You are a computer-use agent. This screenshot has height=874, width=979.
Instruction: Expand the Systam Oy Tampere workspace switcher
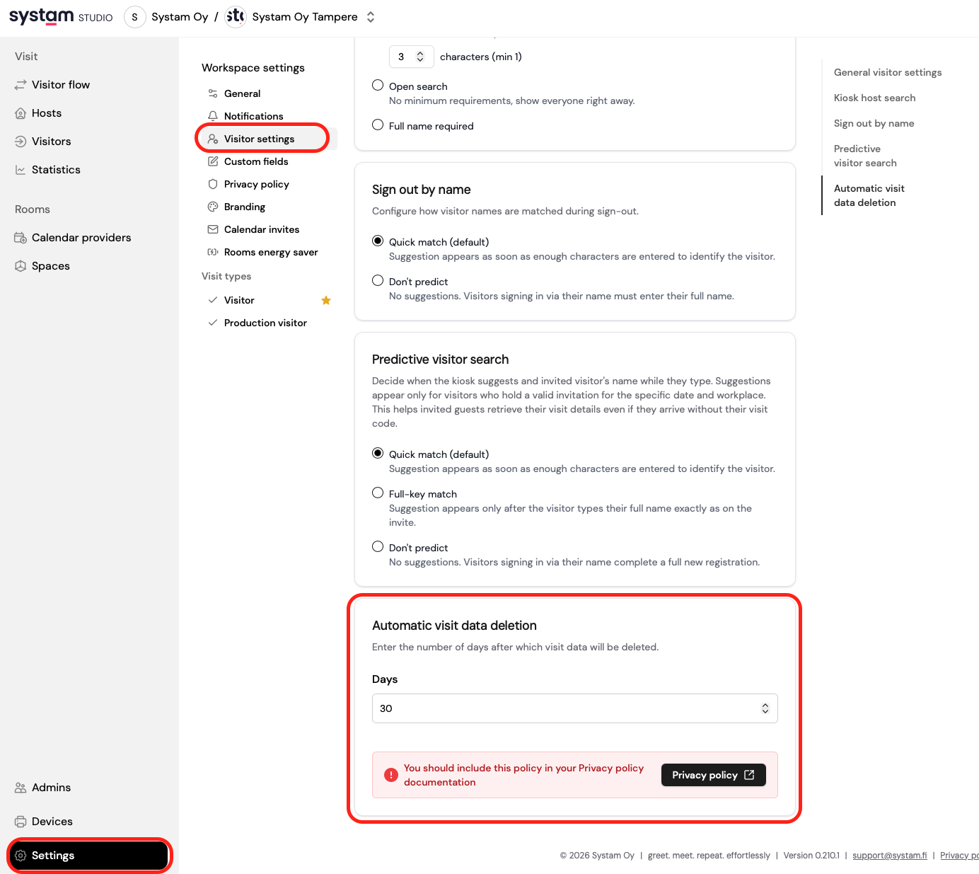click(x=370, y=16)
